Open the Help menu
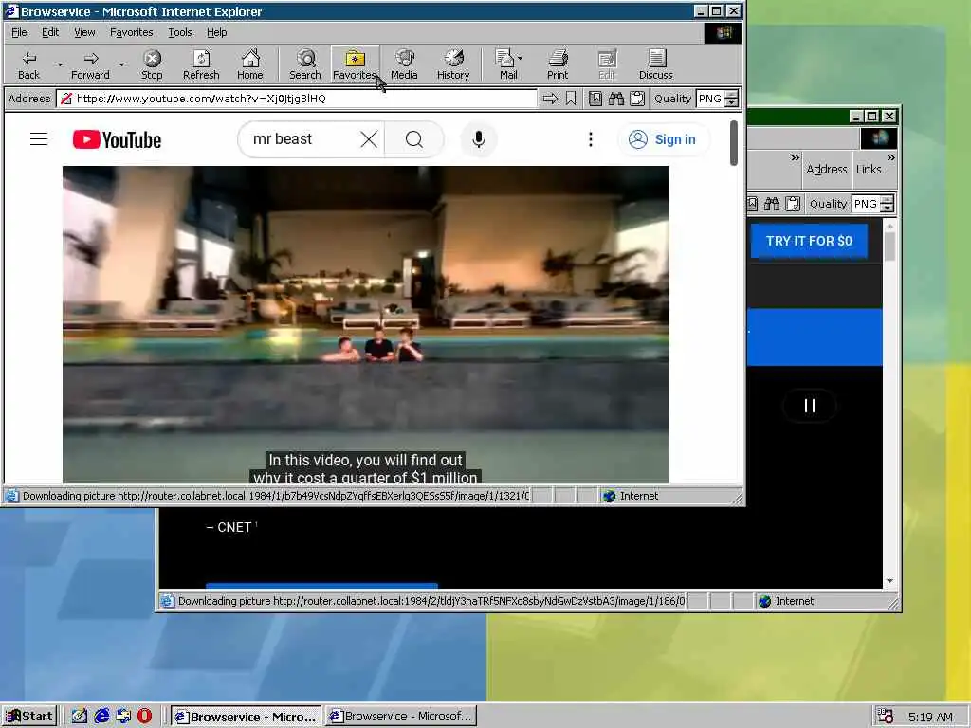 [217, 32]
